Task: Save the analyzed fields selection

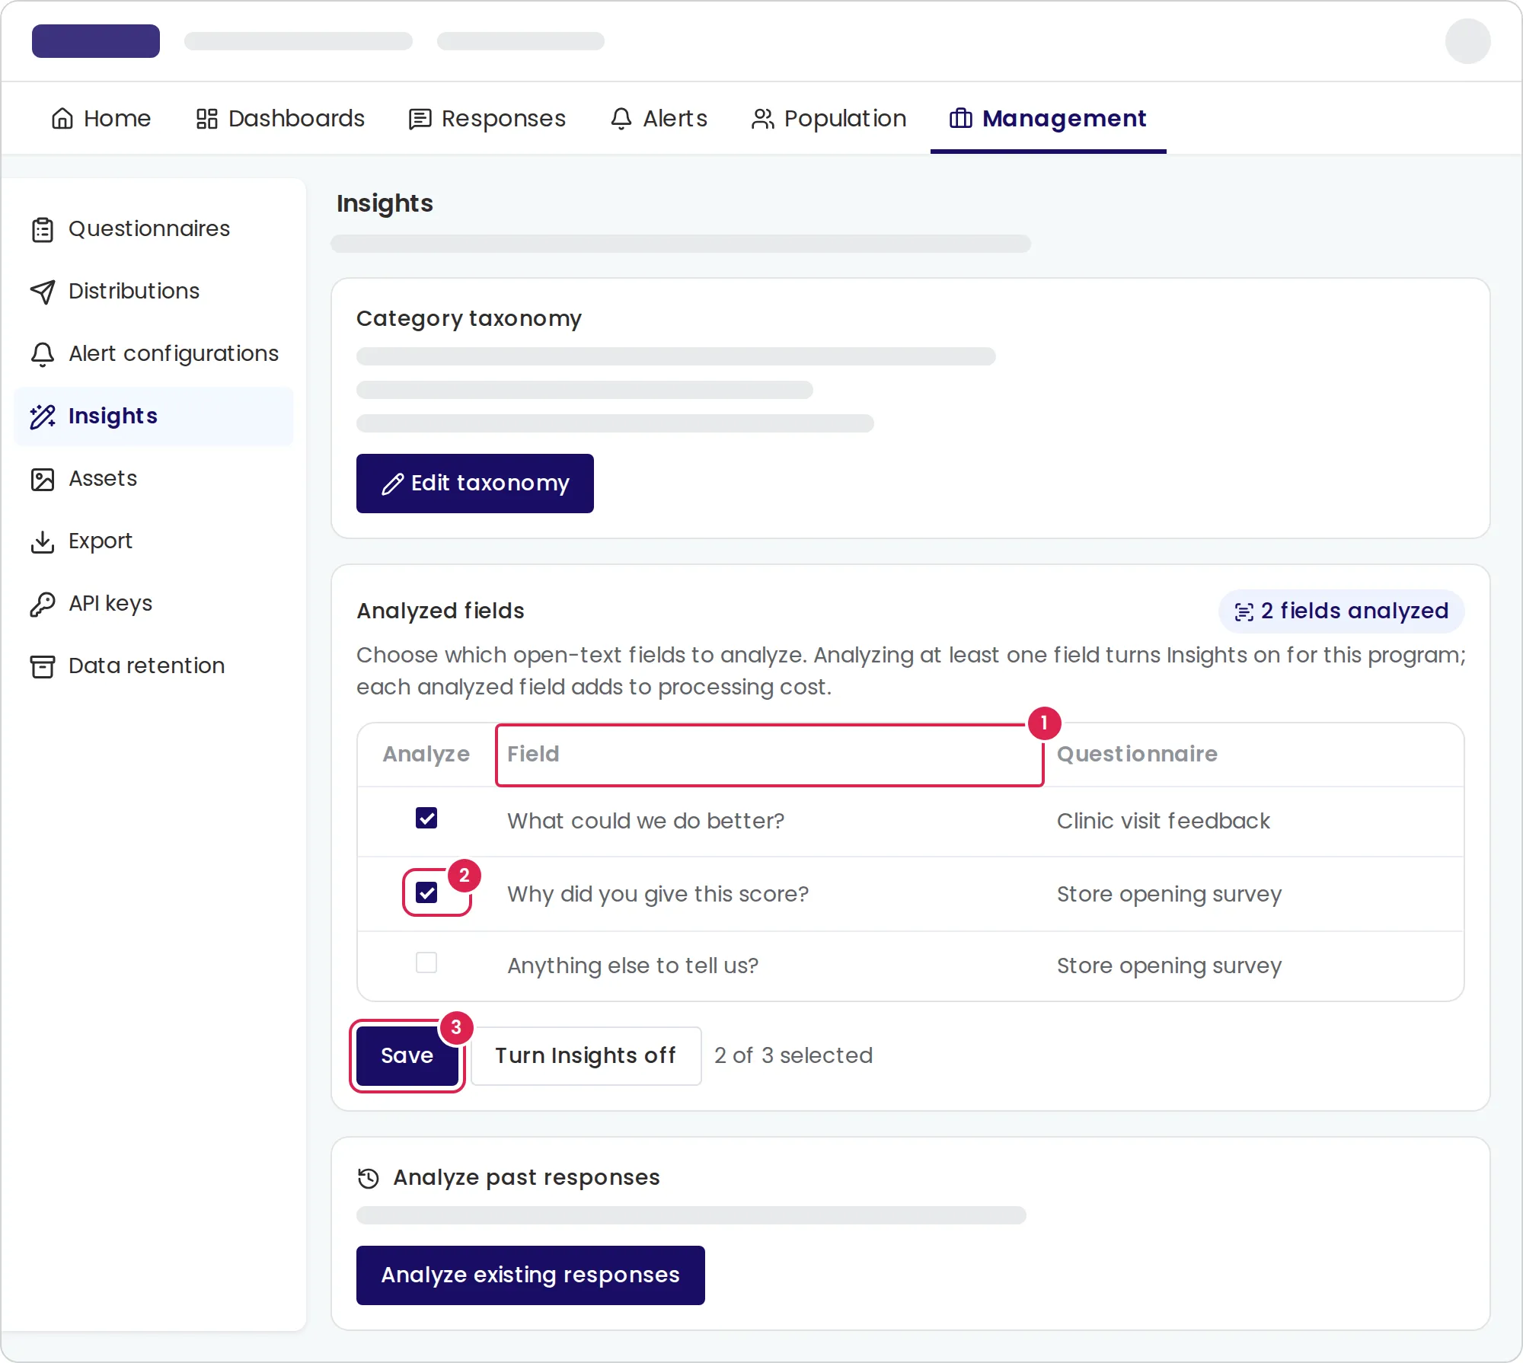Action: tap(407, 1056)
